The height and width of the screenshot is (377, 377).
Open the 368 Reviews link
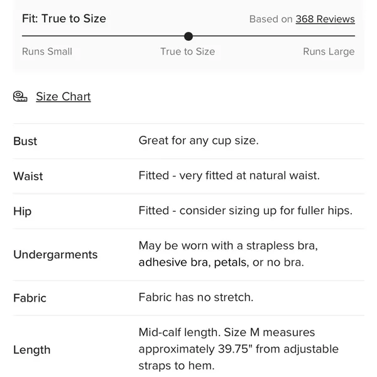point(325,19)
